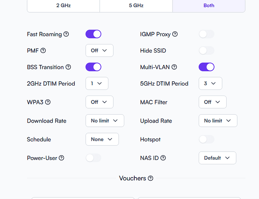
Task: Click the WPA3 info help icon
Action: (x=48, y=102)
